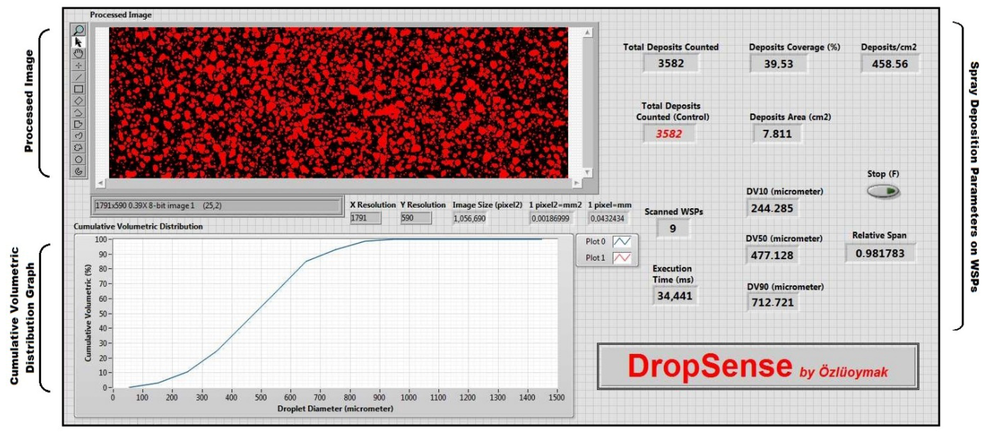Select the Zoom magnifier tool
The height and width of the screenshot is (433, 987).
point(78,30)
